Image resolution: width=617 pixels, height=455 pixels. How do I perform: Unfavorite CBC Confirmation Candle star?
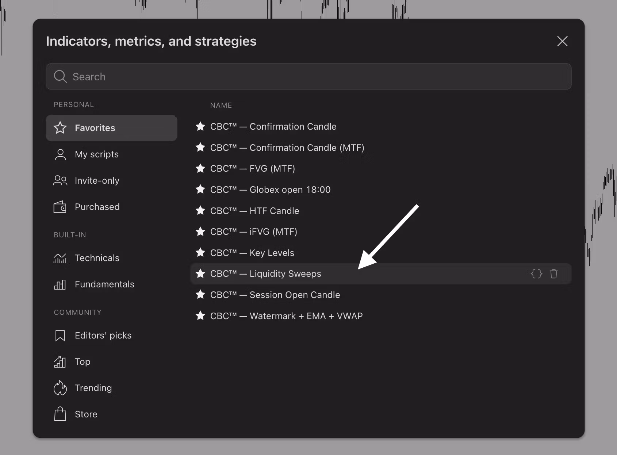[200, 127]
